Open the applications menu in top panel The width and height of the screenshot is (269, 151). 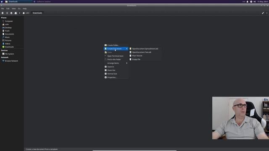click(x=2, y=2)
